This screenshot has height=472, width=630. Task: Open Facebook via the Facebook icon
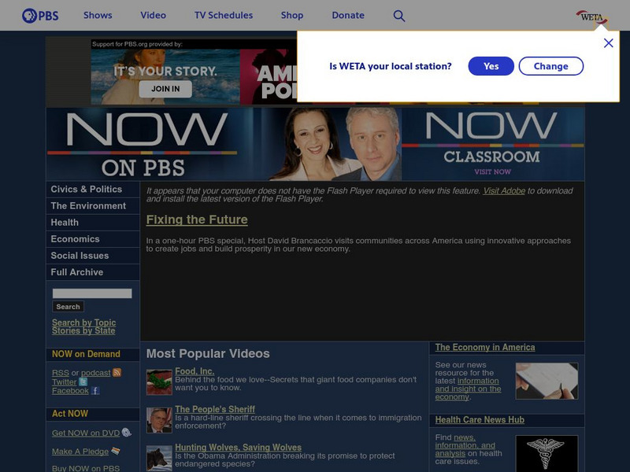[x=95, y=390]
